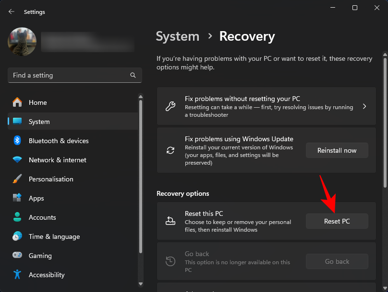388x292 pixels.
Task: Click the back arrow in Settings
Action: coord(12,11)
